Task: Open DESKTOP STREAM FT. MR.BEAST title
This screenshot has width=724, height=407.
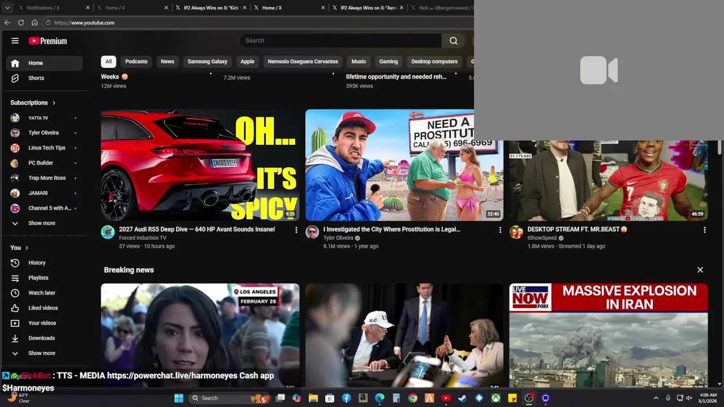Action: [x=577, y=230]
